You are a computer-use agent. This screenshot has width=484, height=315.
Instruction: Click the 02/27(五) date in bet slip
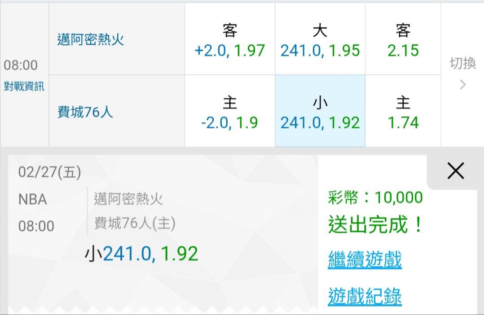pos(49,172)
